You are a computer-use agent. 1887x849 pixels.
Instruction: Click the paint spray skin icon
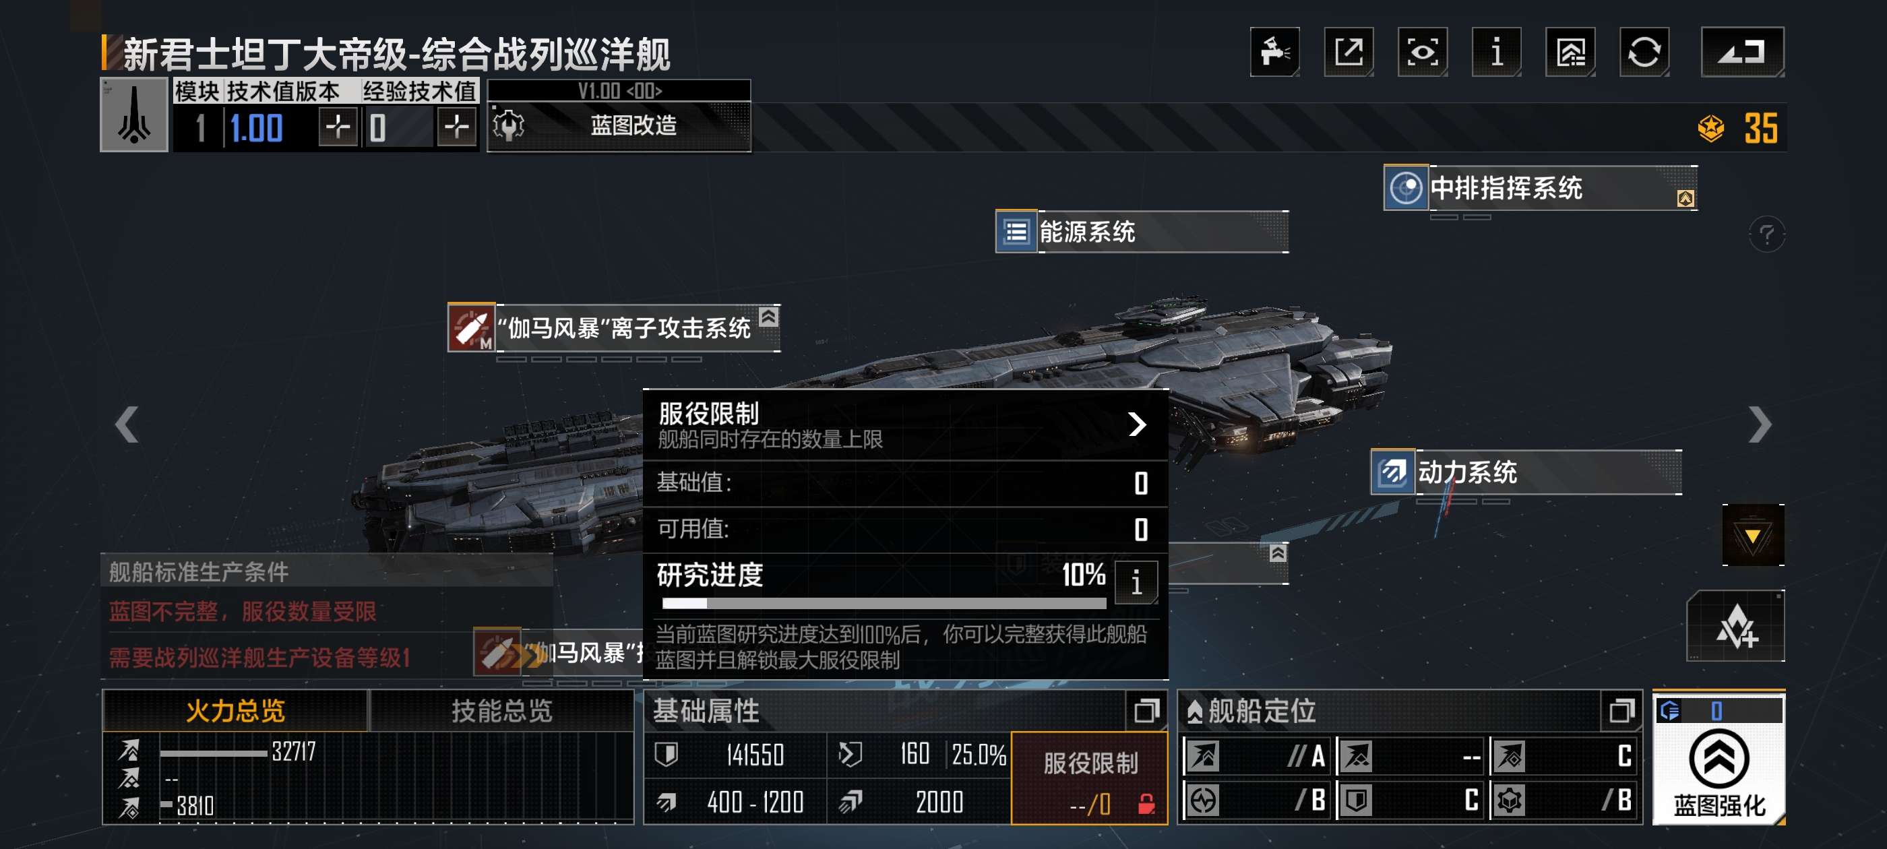(1274, 52)
